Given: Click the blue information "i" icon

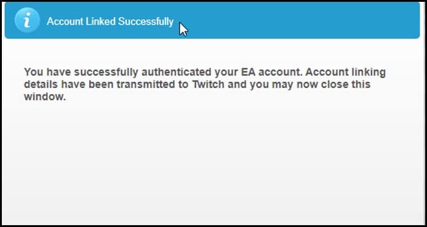Looking at the screenshot, I should pos(27,20).
